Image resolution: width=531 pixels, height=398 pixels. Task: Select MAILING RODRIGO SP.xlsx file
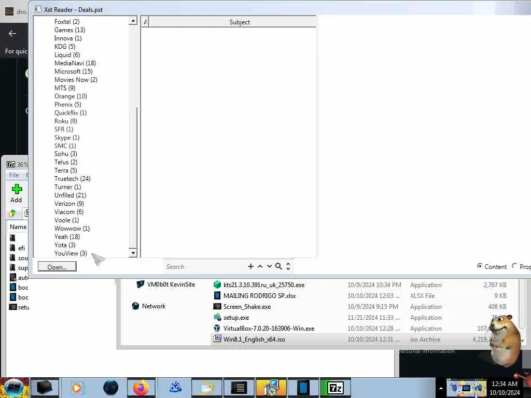[259, 296]
